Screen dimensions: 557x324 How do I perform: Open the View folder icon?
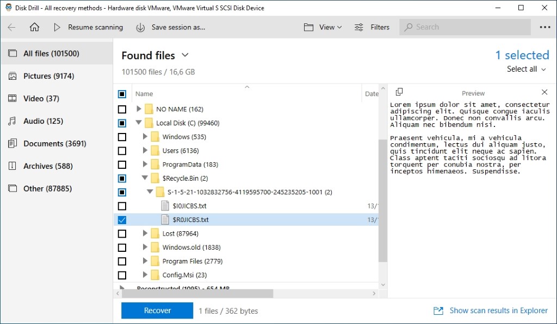click(309, 27)
